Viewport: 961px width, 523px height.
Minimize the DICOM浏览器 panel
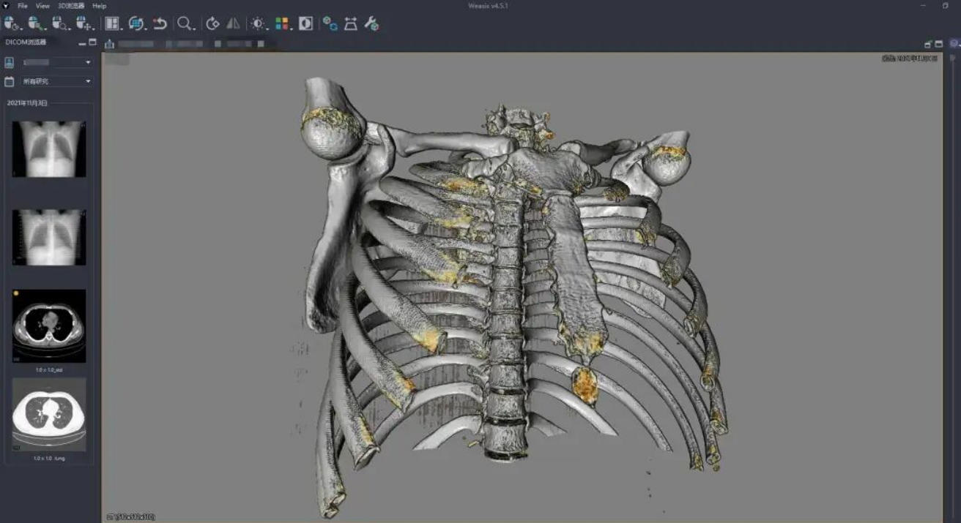tap(82, 43)
